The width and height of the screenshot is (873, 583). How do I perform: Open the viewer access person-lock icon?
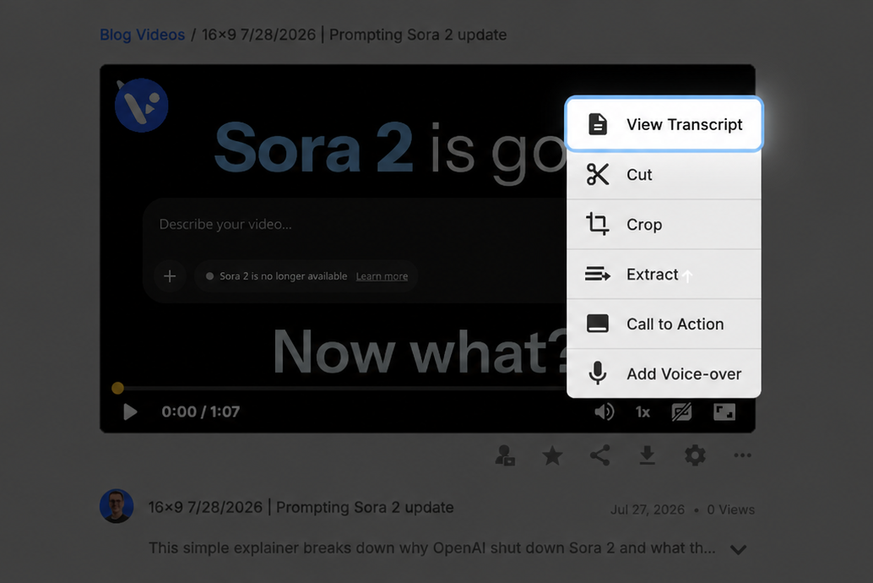505,455
